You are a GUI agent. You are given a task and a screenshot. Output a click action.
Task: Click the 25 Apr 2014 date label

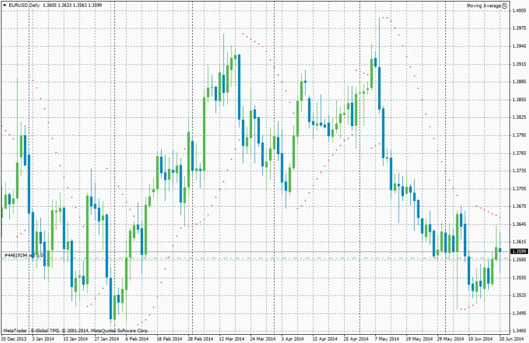(356, 339)
